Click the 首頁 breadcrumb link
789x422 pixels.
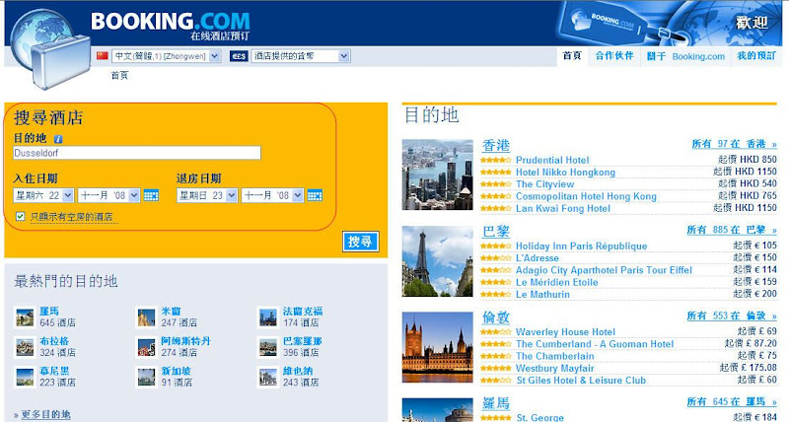coord(119,76)
